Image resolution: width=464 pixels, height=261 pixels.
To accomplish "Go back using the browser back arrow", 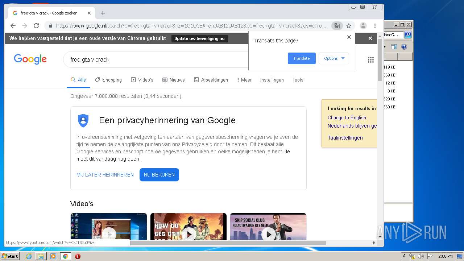I will point(13,26).
